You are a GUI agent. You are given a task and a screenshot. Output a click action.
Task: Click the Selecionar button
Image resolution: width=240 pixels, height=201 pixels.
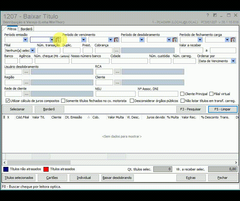point(18,109)
